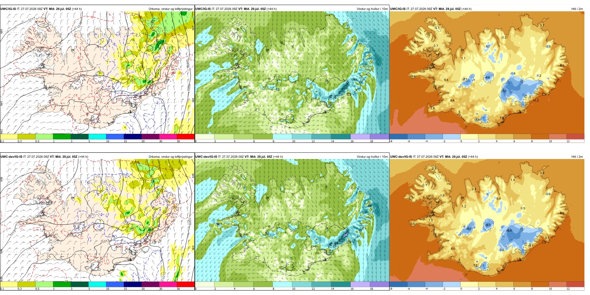Click the 1017 isobar label on top pressure map

31,20
